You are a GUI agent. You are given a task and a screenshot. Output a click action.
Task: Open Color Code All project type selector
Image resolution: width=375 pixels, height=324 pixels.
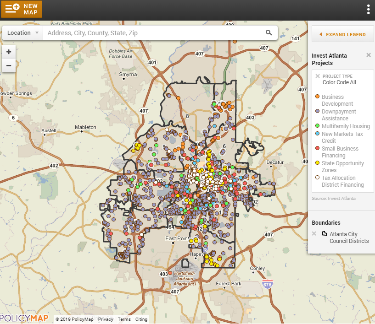[339, 82]
